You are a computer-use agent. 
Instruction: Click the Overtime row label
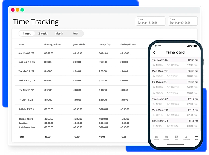(23, 123)
